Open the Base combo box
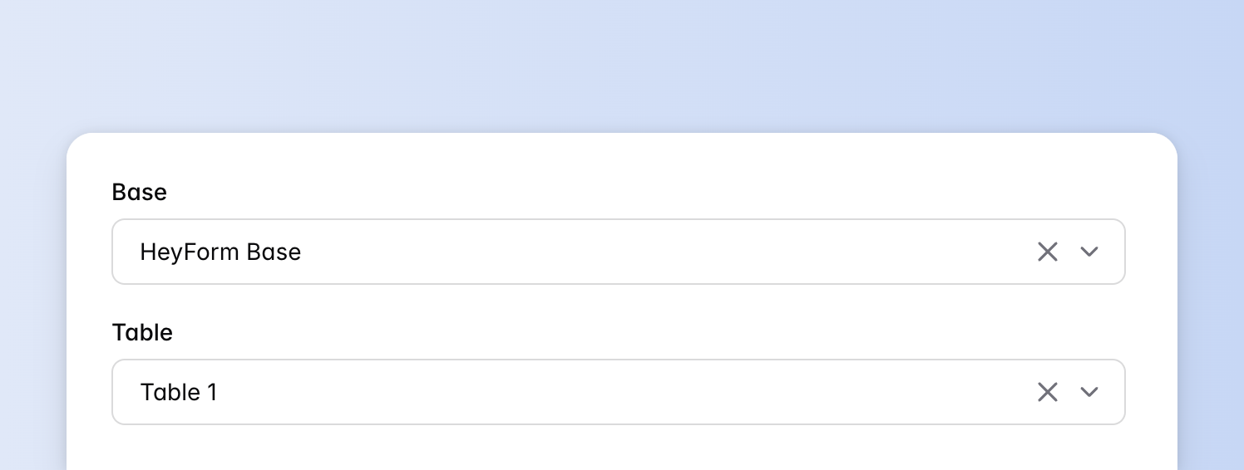 [582, 252]
